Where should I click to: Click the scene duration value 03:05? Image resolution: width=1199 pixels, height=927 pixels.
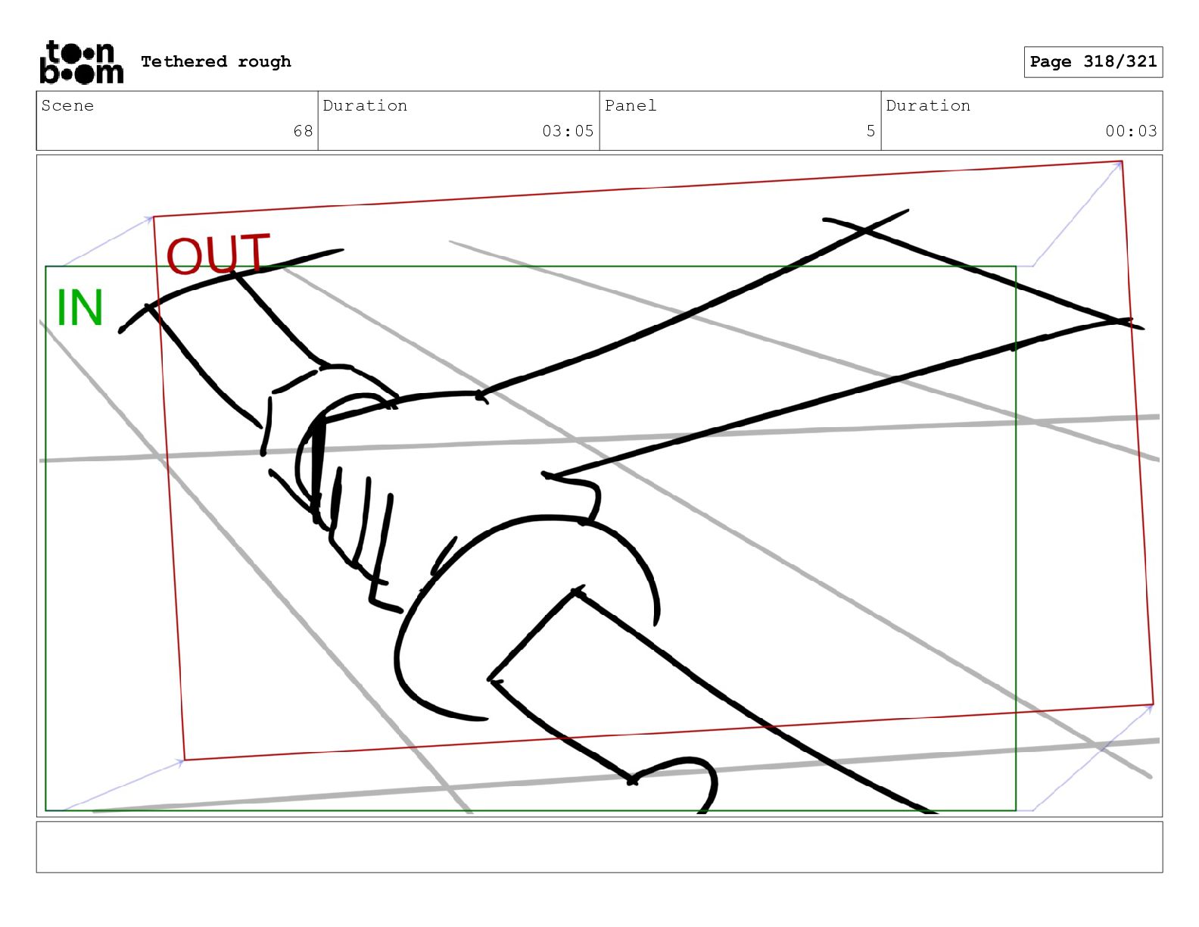coord(568,131)
